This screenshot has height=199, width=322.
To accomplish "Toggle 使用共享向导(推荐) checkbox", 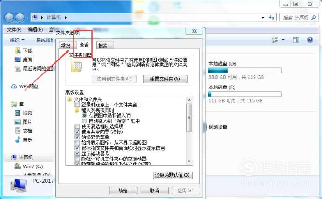I will click(77, 132).
